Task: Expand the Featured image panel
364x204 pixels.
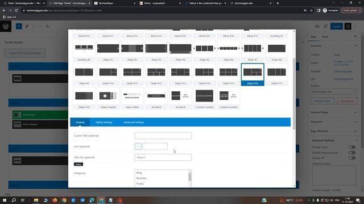Action: (x=334, y=112)
